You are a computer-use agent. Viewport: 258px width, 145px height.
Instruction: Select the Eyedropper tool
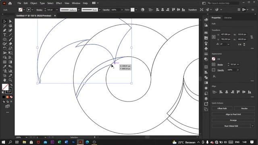click(x=4, y=66)
